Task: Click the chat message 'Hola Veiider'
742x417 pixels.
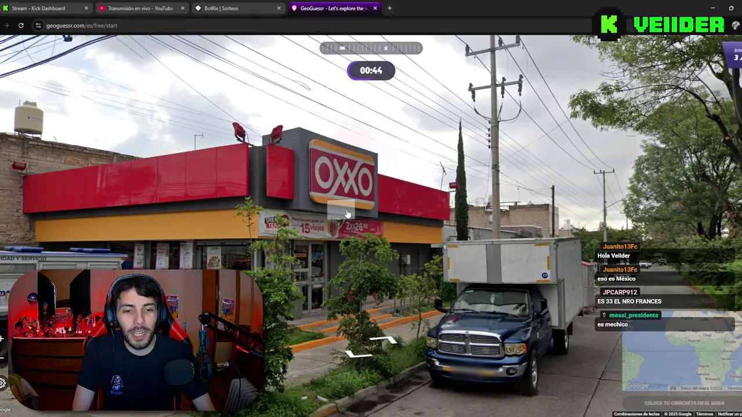Action: (613, 255)
